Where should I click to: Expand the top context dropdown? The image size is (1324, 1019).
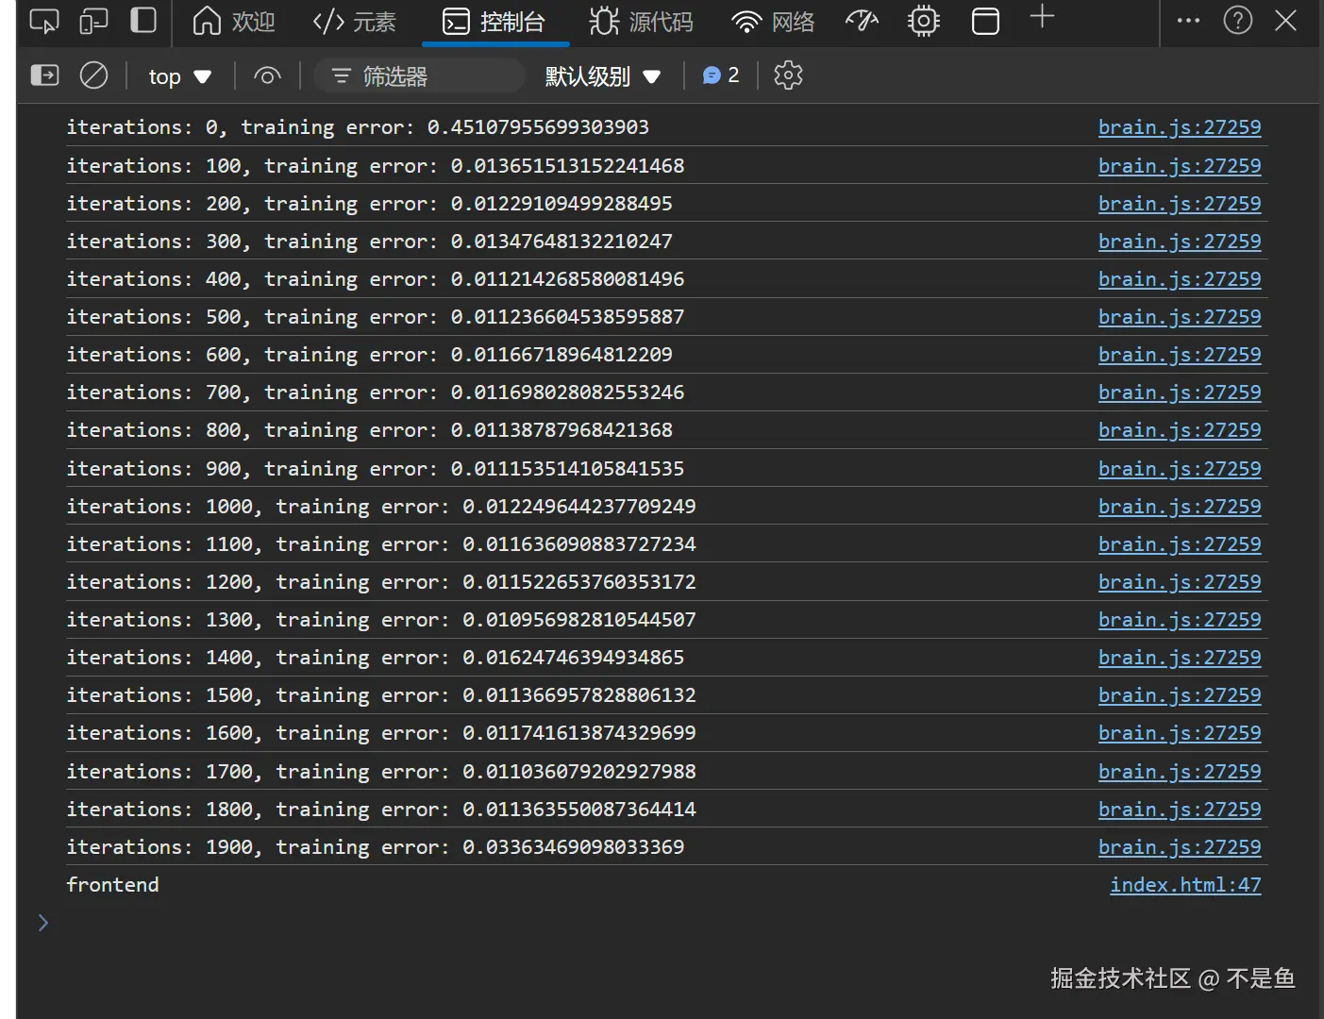click(179, 76)
